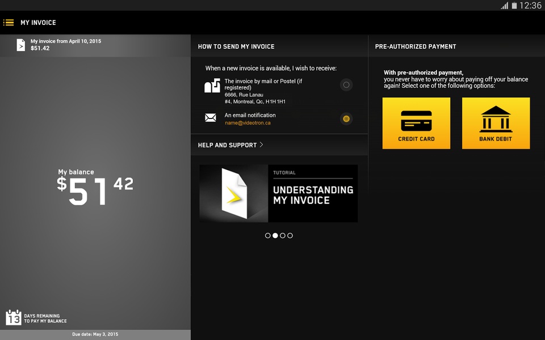Click How to Send My Invoice heading
Viewport: 545px width, 340px height.
(236, 46)
